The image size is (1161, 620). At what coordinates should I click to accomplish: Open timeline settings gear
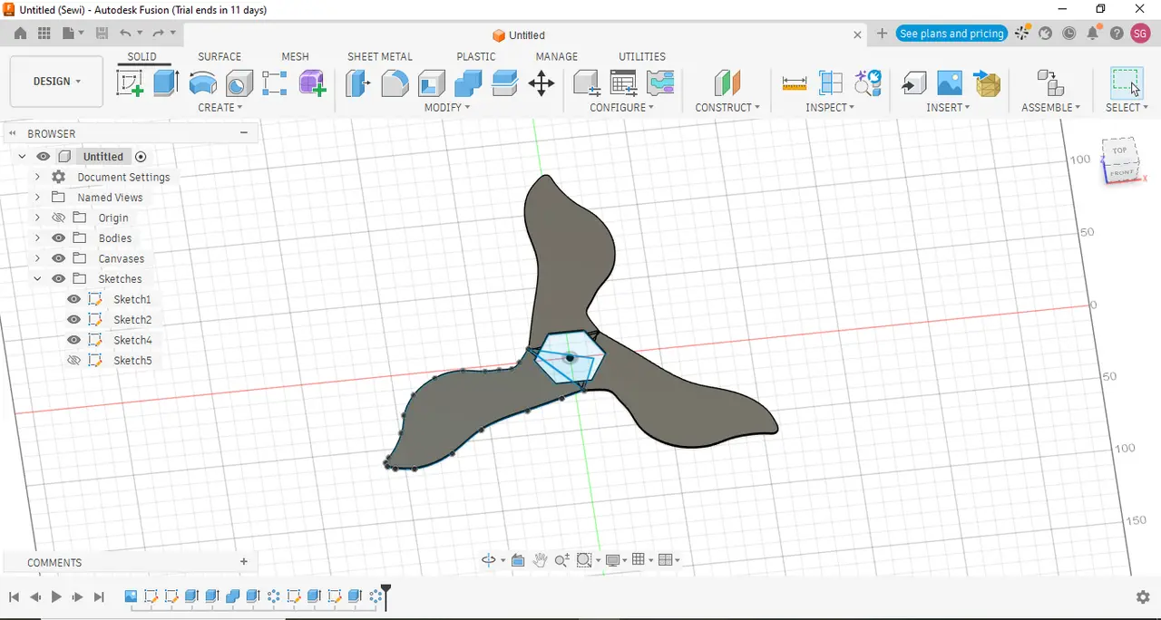pos(1143,596)
